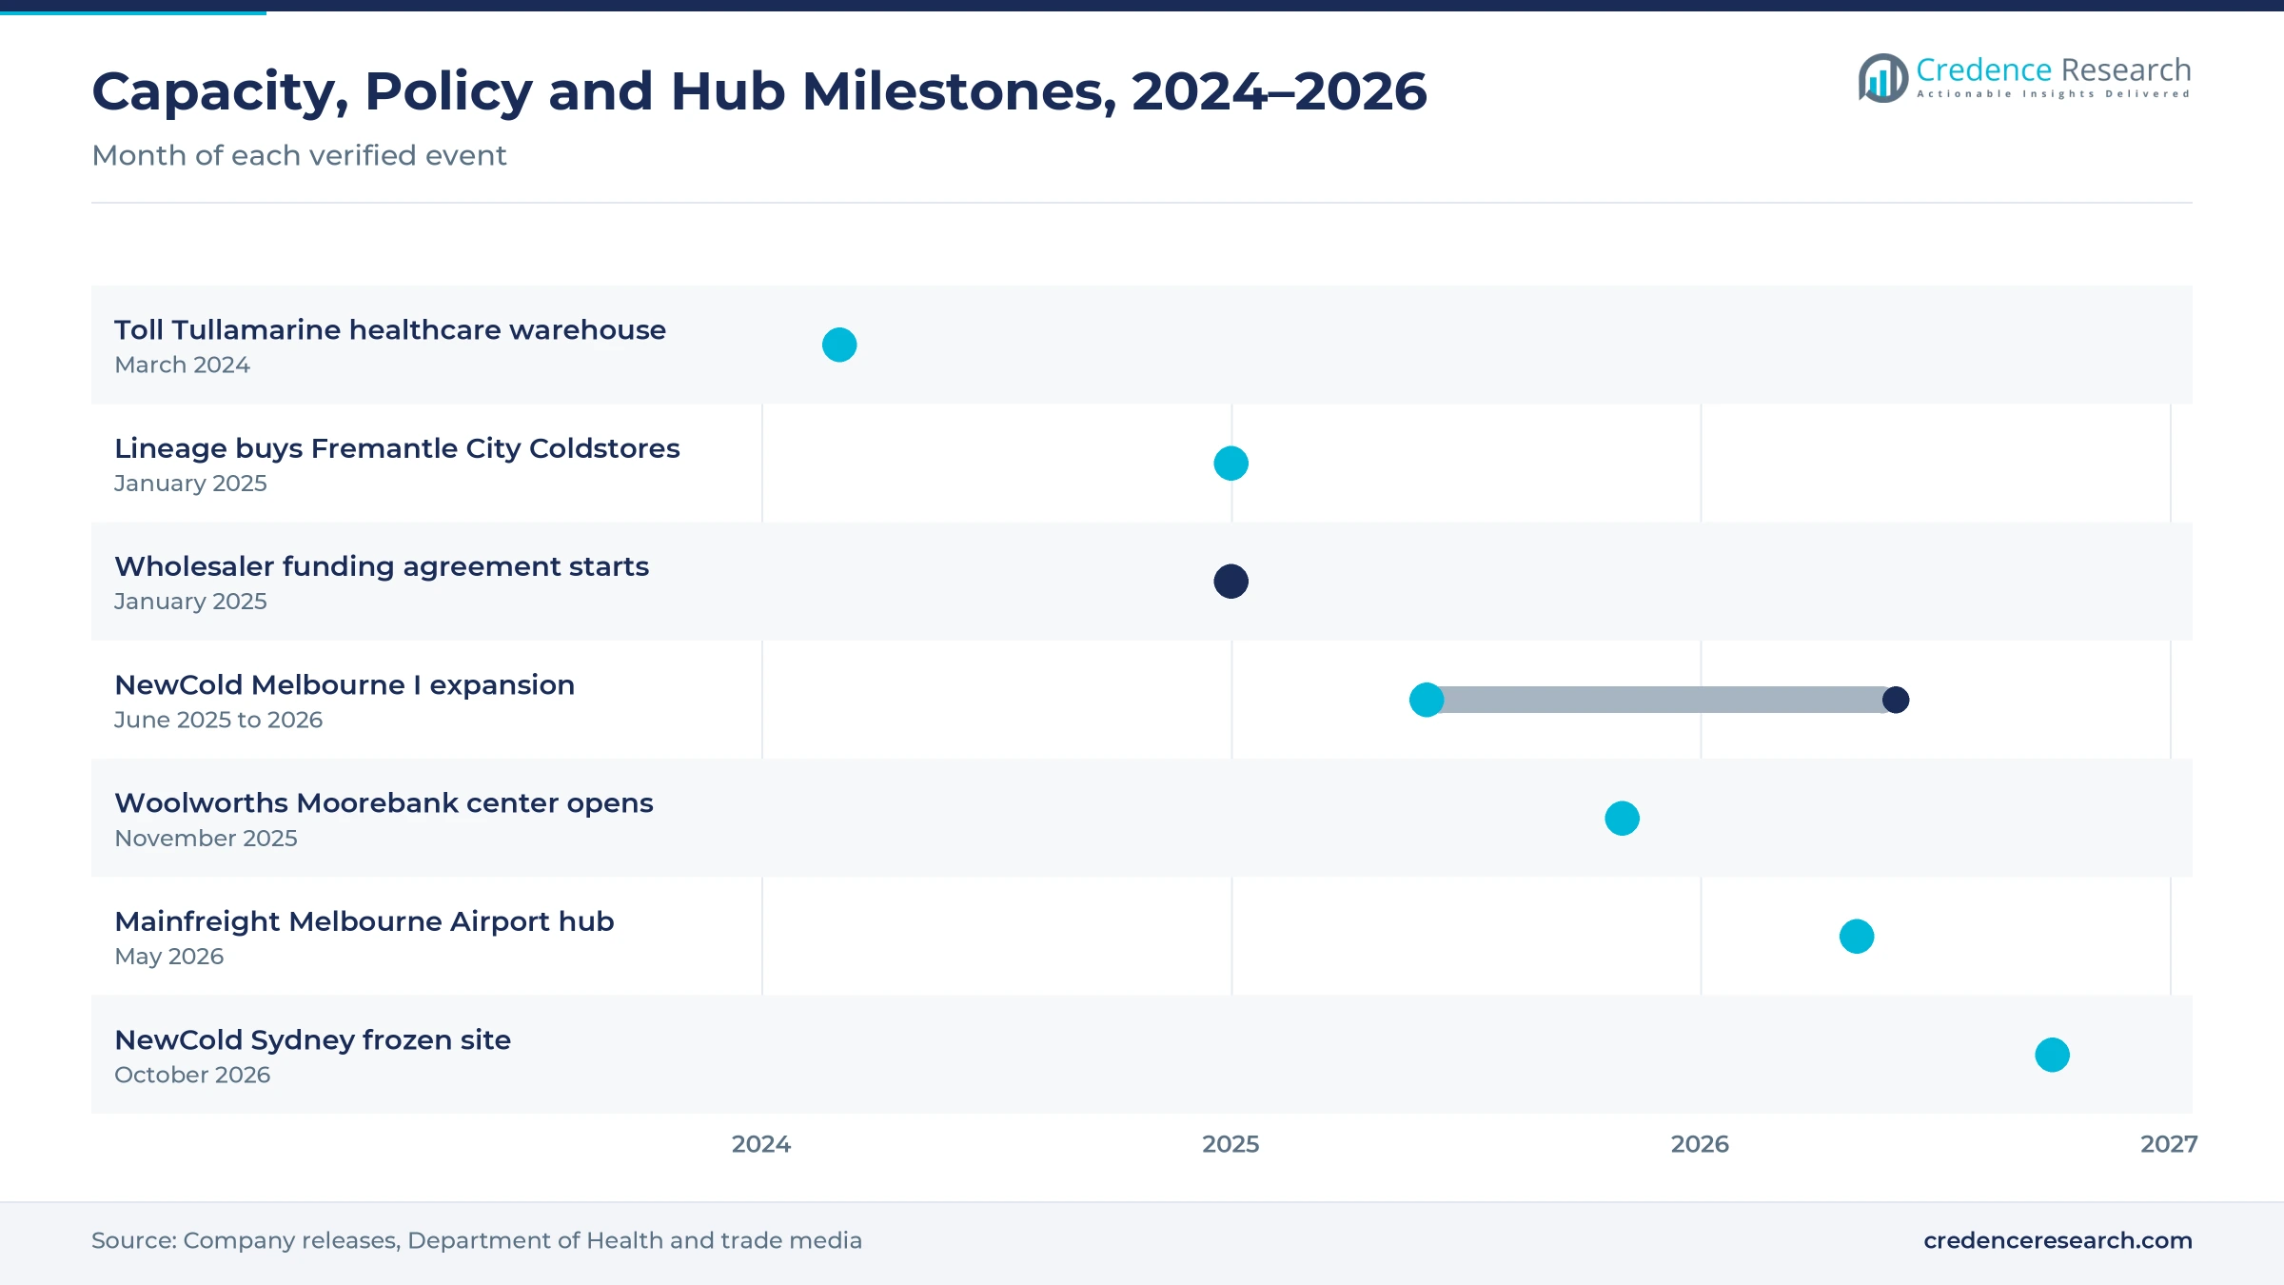Image resolution: width=2284 pixels, height=1285 pixels.
Task: Click 'June 2025 to 2026' date text
Action: (218, 720)
